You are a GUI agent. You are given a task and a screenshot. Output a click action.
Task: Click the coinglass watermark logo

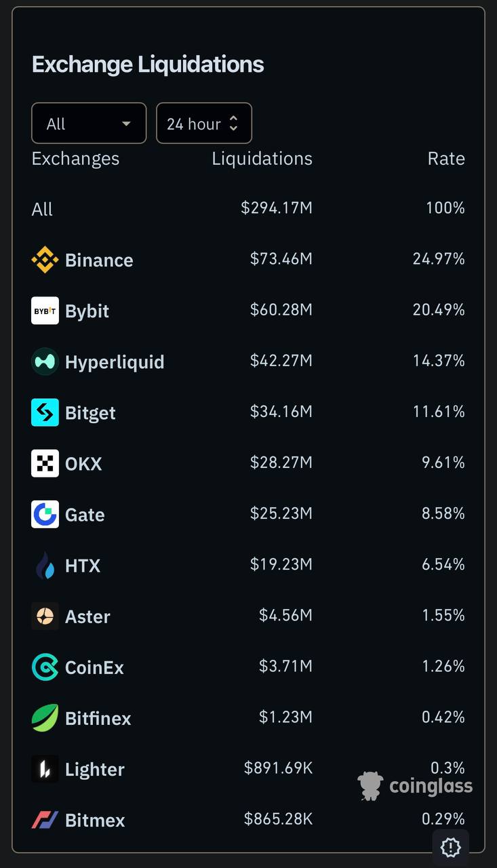[415, 786]
